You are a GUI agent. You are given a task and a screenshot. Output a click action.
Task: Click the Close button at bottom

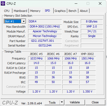95,102
